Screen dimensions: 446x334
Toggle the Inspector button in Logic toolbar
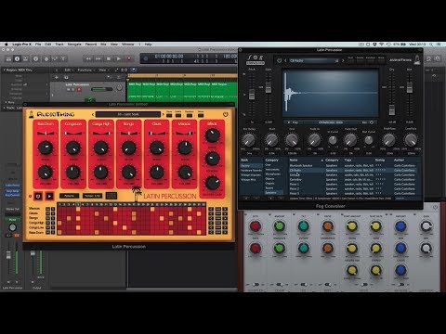(17, 58)
